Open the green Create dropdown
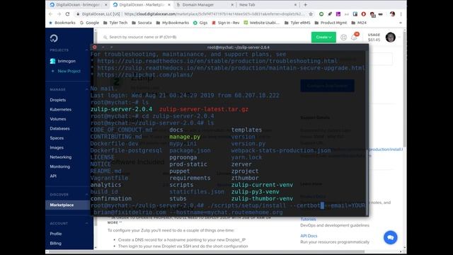Image resolution: width=453 pixels, height=255 pixels. 323,37
